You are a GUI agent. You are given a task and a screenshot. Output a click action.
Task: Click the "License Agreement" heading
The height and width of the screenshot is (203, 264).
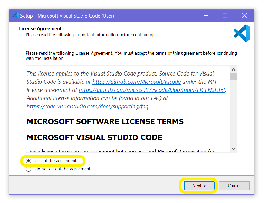40,28
